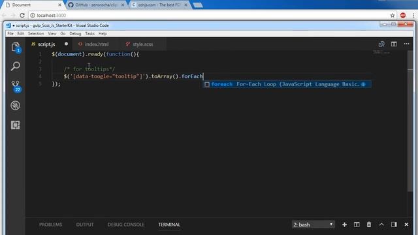Open the Explorer view in activity bar
This screenshot has width=418, height=235.
[16, 47]
